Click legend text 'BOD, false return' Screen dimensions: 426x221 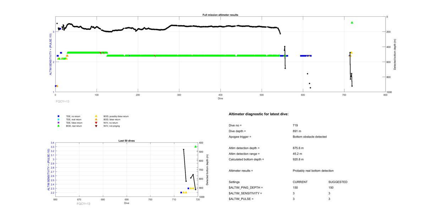[x=112, y=119]
